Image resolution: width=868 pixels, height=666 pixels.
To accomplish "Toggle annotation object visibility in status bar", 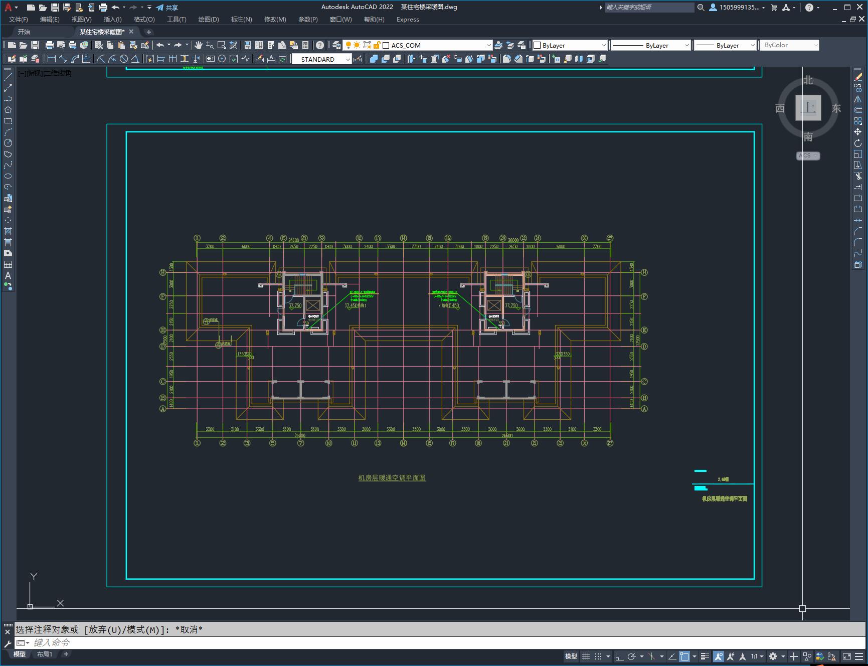I will click(x=719, y=656).
